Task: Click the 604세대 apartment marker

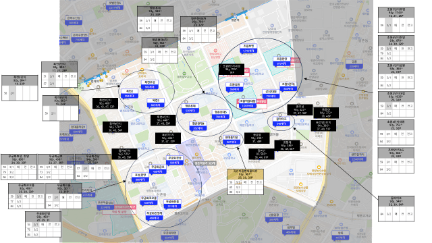Action: pyautogui.click(x=78, y=130)
